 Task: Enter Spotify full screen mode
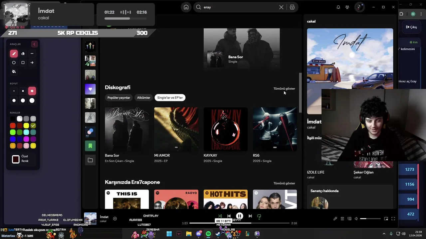click(x=393, y=219)
